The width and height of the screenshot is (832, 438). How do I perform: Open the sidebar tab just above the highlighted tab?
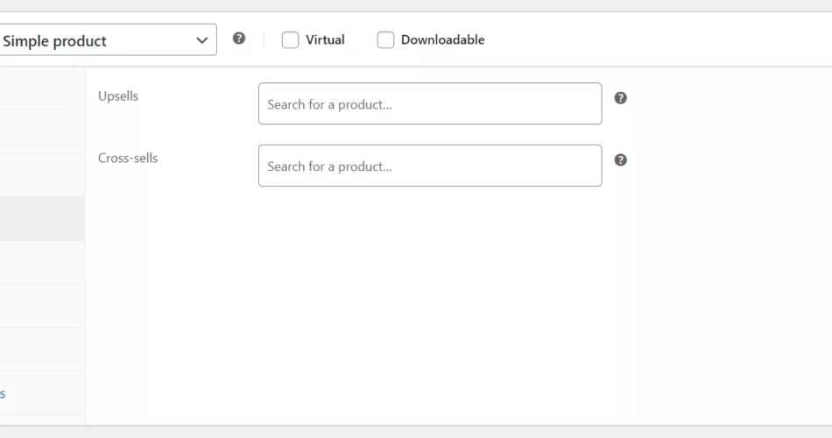(42, 175)
